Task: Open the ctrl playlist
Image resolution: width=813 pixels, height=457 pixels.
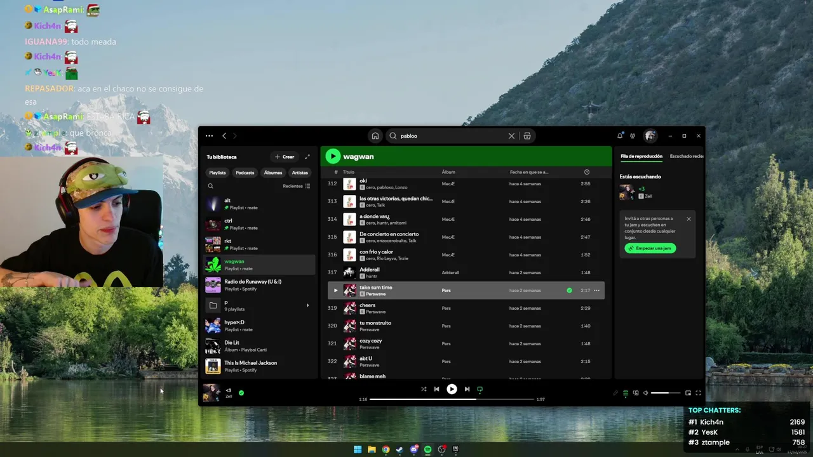Action: click(x=259, y=224)
